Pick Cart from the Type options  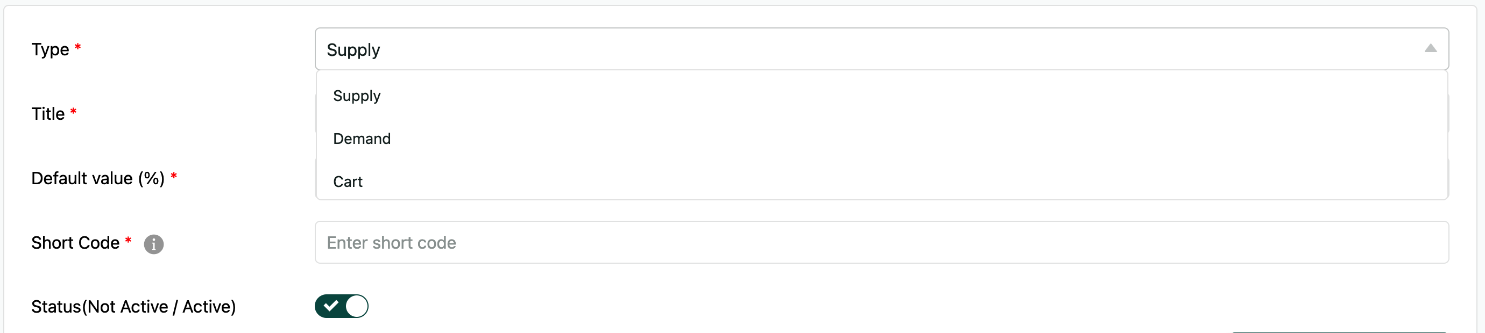coord(348,182)
